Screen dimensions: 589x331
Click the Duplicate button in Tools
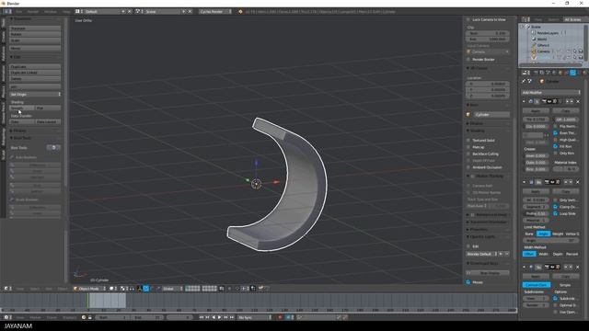pos(35,67)
